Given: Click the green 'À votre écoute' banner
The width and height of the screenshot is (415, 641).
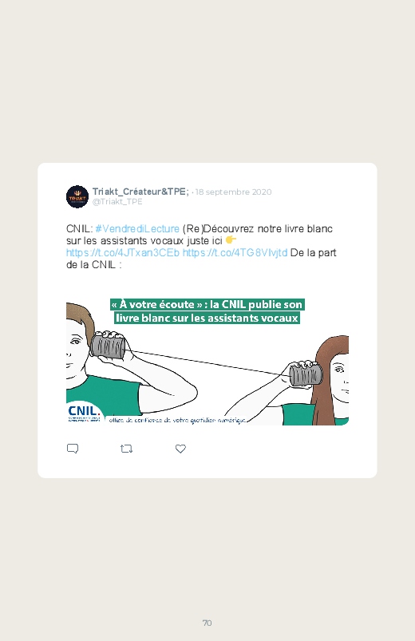Looking at the screenshot, I should [207, 311].
